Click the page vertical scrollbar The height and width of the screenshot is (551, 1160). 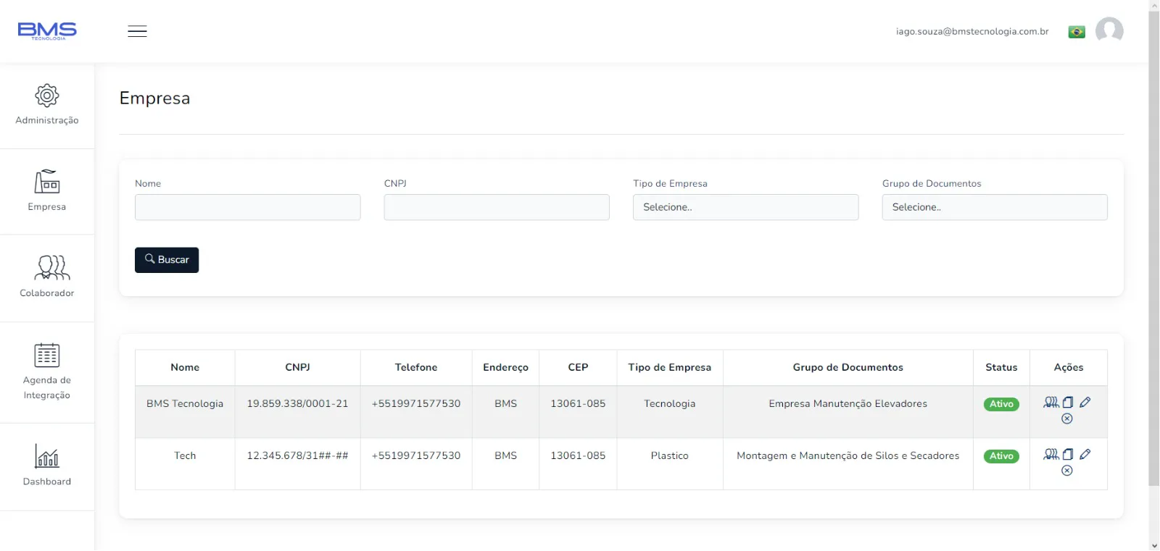pyautogui.click(x=1153, y=246)
